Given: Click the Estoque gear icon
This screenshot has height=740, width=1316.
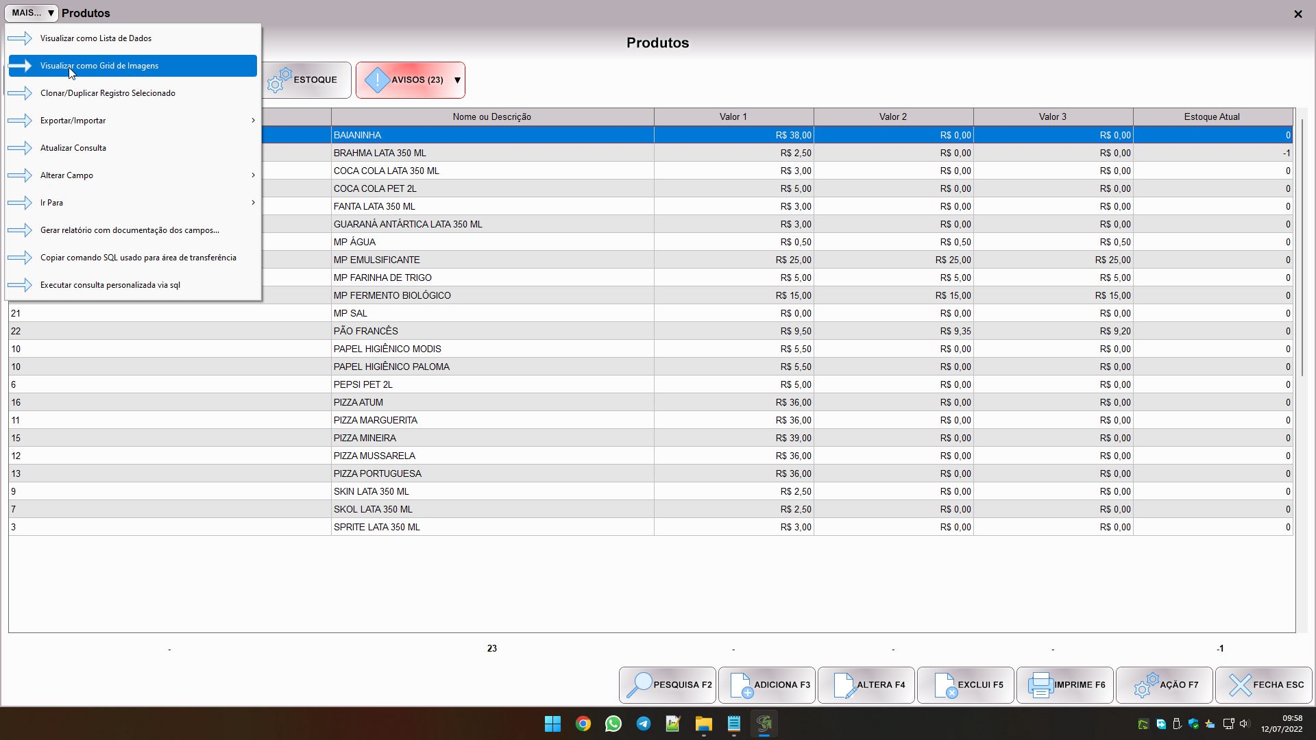Looking at the screenshot, I should coord(278,80).
